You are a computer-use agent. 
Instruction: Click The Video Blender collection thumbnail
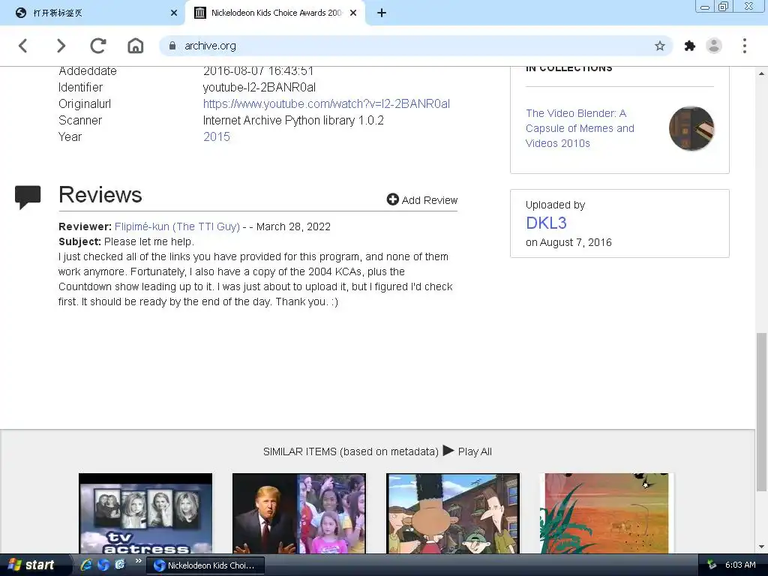pyautogui.click(x=691, y=128)
